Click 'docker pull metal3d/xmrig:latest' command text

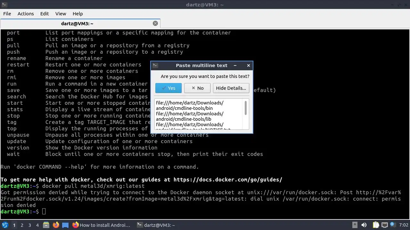coord(93,186)
